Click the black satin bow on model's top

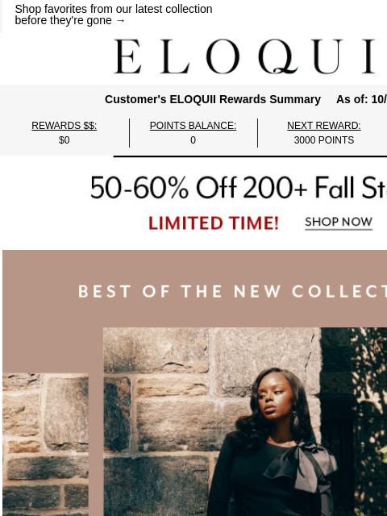(302, 466)
